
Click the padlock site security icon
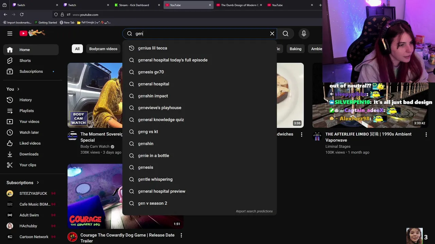[62, 15]
